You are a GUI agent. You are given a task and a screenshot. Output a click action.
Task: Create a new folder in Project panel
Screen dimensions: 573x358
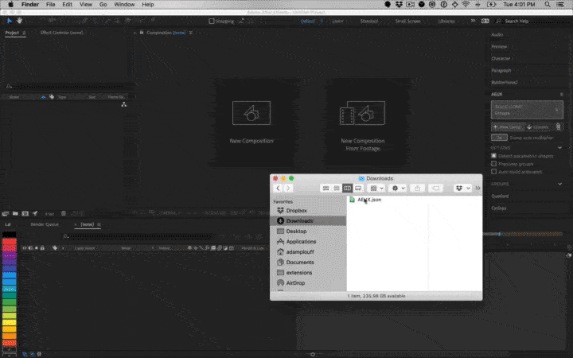pyautogui.click(x=15, y=214)
